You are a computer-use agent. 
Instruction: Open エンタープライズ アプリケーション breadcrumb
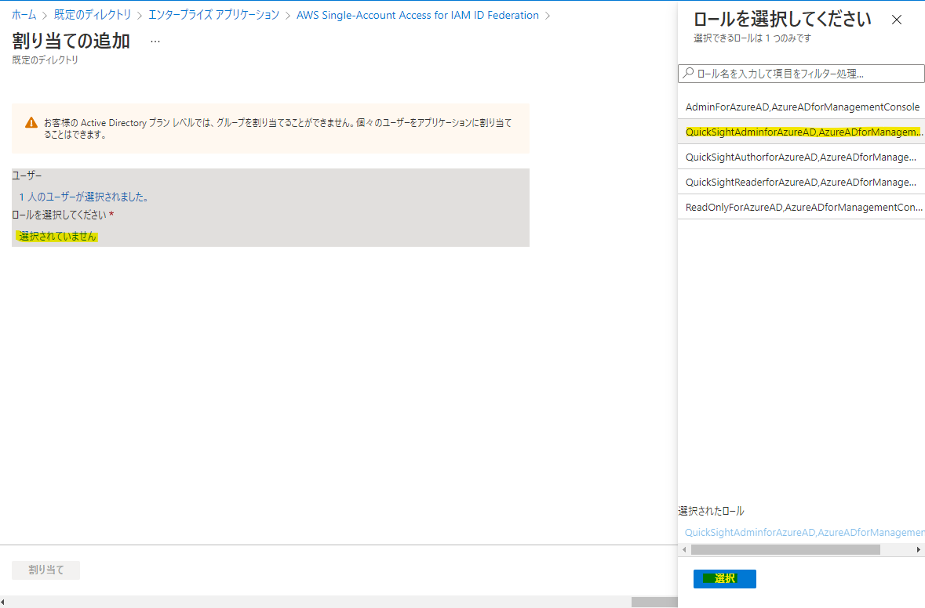tap(213, 15)
